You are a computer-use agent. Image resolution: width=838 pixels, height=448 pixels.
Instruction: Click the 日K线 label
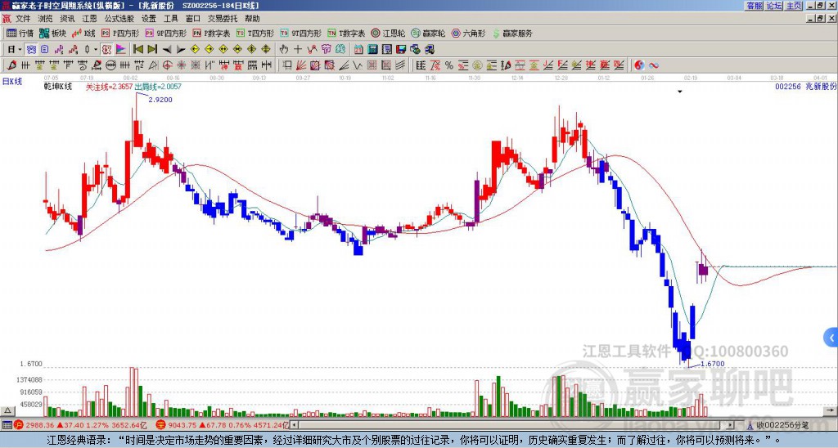pyautogui.click(x=12, y=82)
